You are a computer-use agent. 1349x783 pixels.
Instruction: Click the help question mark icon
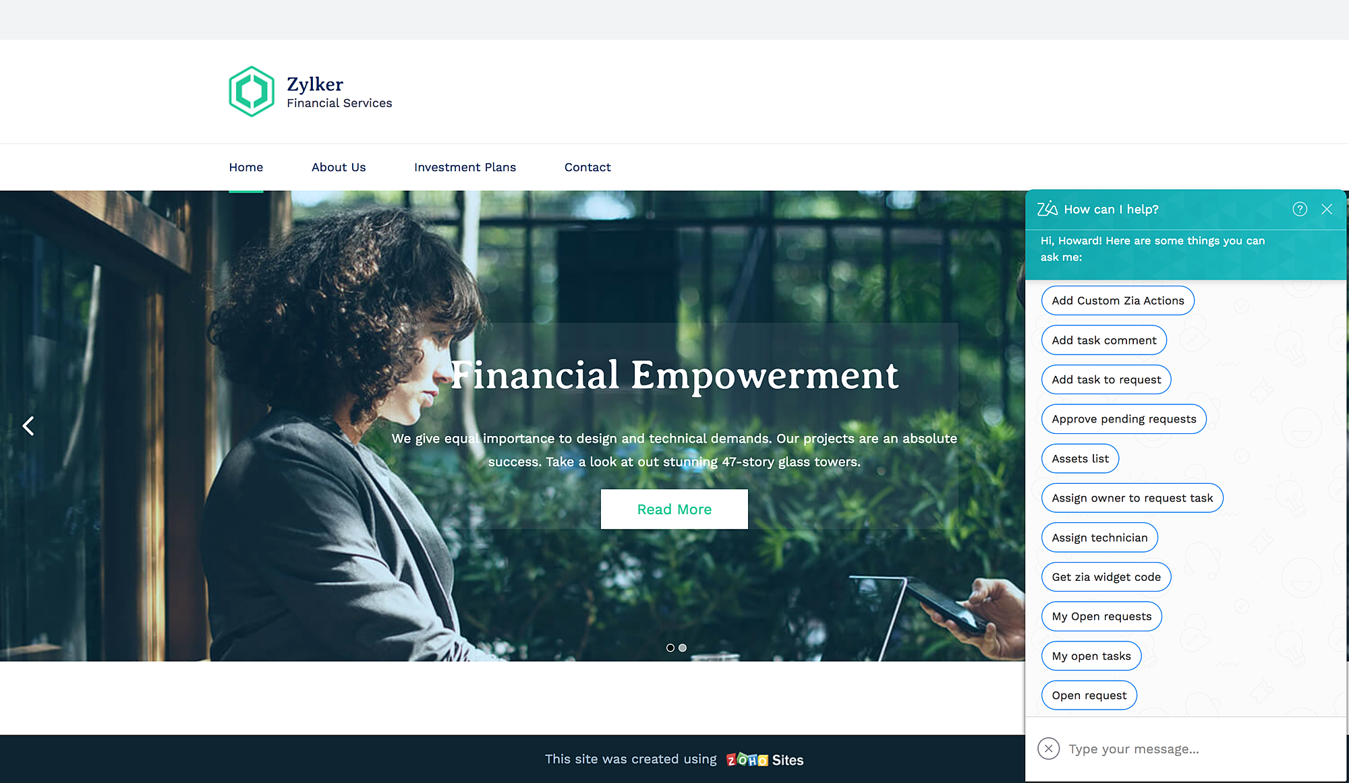pos(1300,208)
